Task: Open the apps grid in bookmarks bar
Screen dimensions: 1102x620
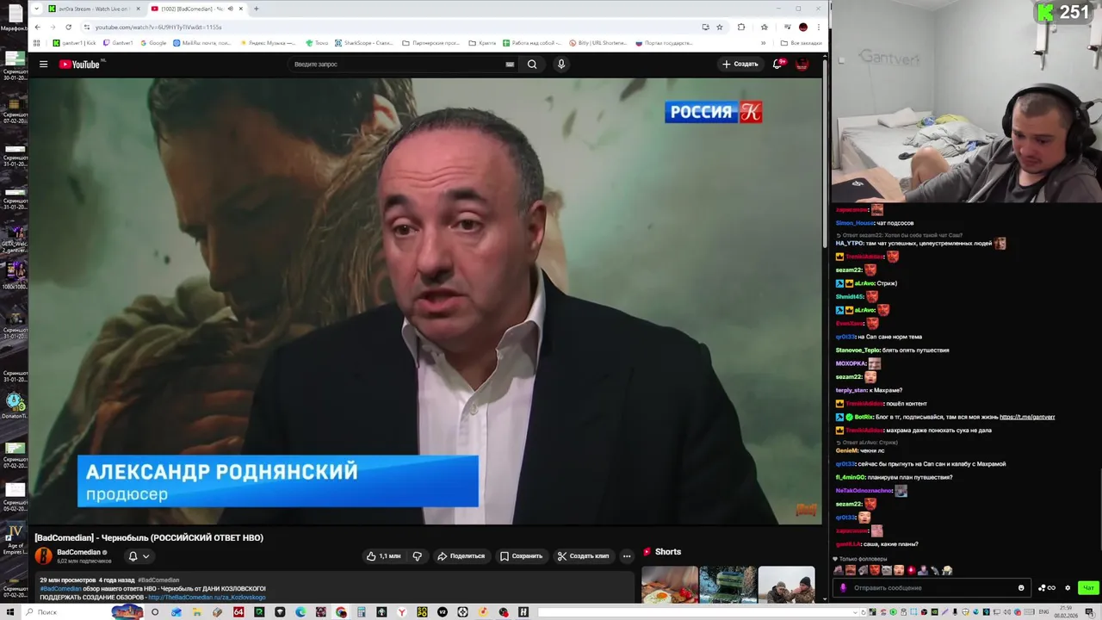Action: click(37, 42)
